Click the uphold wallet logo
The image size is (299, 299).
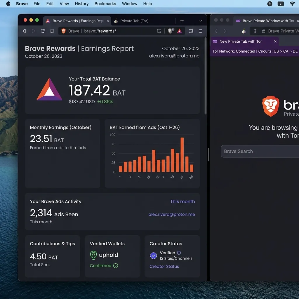coord(104,255)
